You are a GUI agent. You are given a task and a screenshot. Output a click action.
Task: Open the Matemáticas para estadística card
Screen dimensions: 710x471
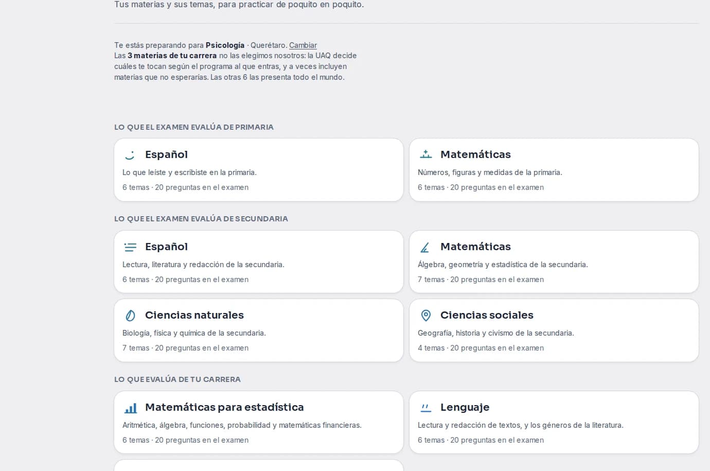pos(259,423)
